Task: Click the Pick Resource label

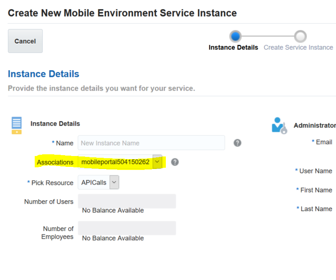Action: click(x=52, y=183)
